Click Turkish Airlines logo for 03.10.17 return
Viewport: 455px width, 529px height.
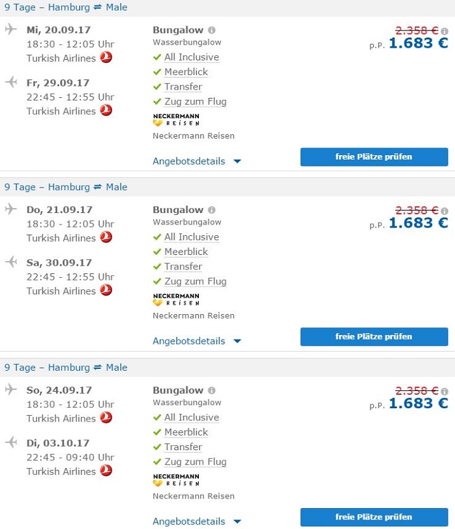pyautogui.click(x=106, y=471)
